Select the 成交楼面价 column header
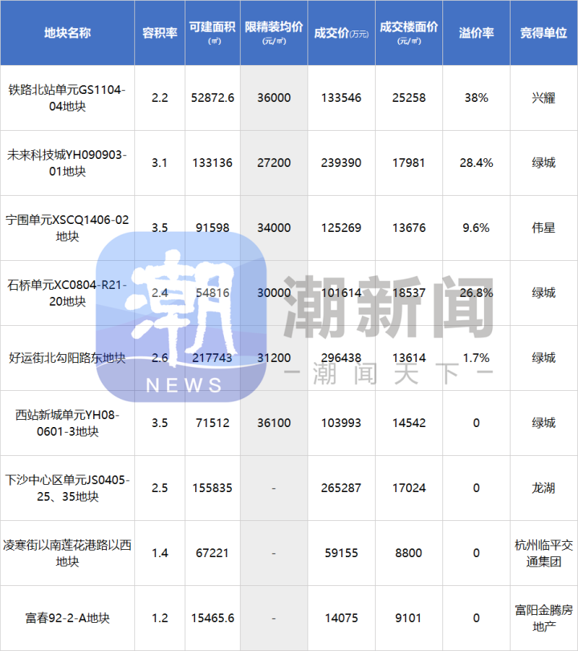The height and width of the screenshot is (651, 578). pos(409,33)
